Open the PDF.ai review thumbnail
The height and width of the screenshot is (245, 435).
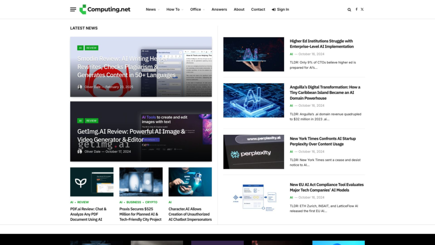tap(92, 182)
